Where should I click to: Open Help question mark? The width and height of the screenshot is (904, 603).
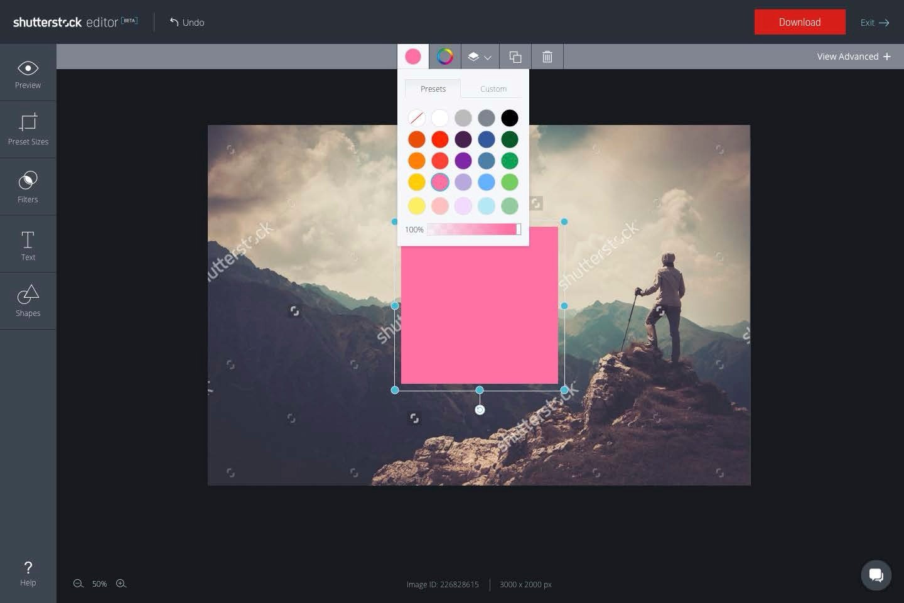tap(28, 573)
